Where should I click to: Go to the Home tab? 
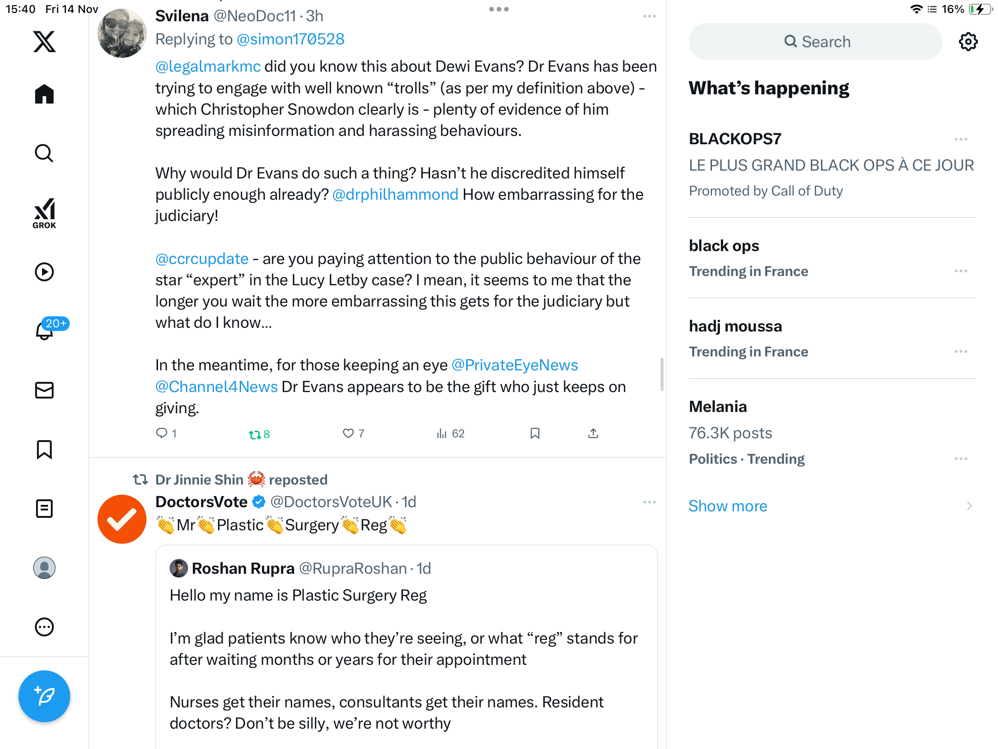44,94
